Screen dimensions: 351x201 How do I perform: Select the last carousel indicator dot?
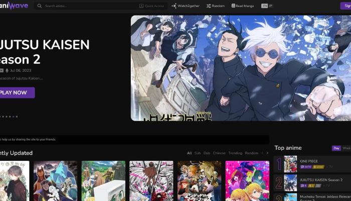17,117
